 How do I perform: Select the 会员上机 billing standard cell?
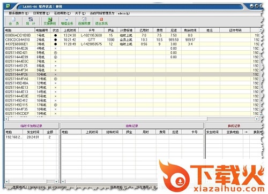(126, 40)
